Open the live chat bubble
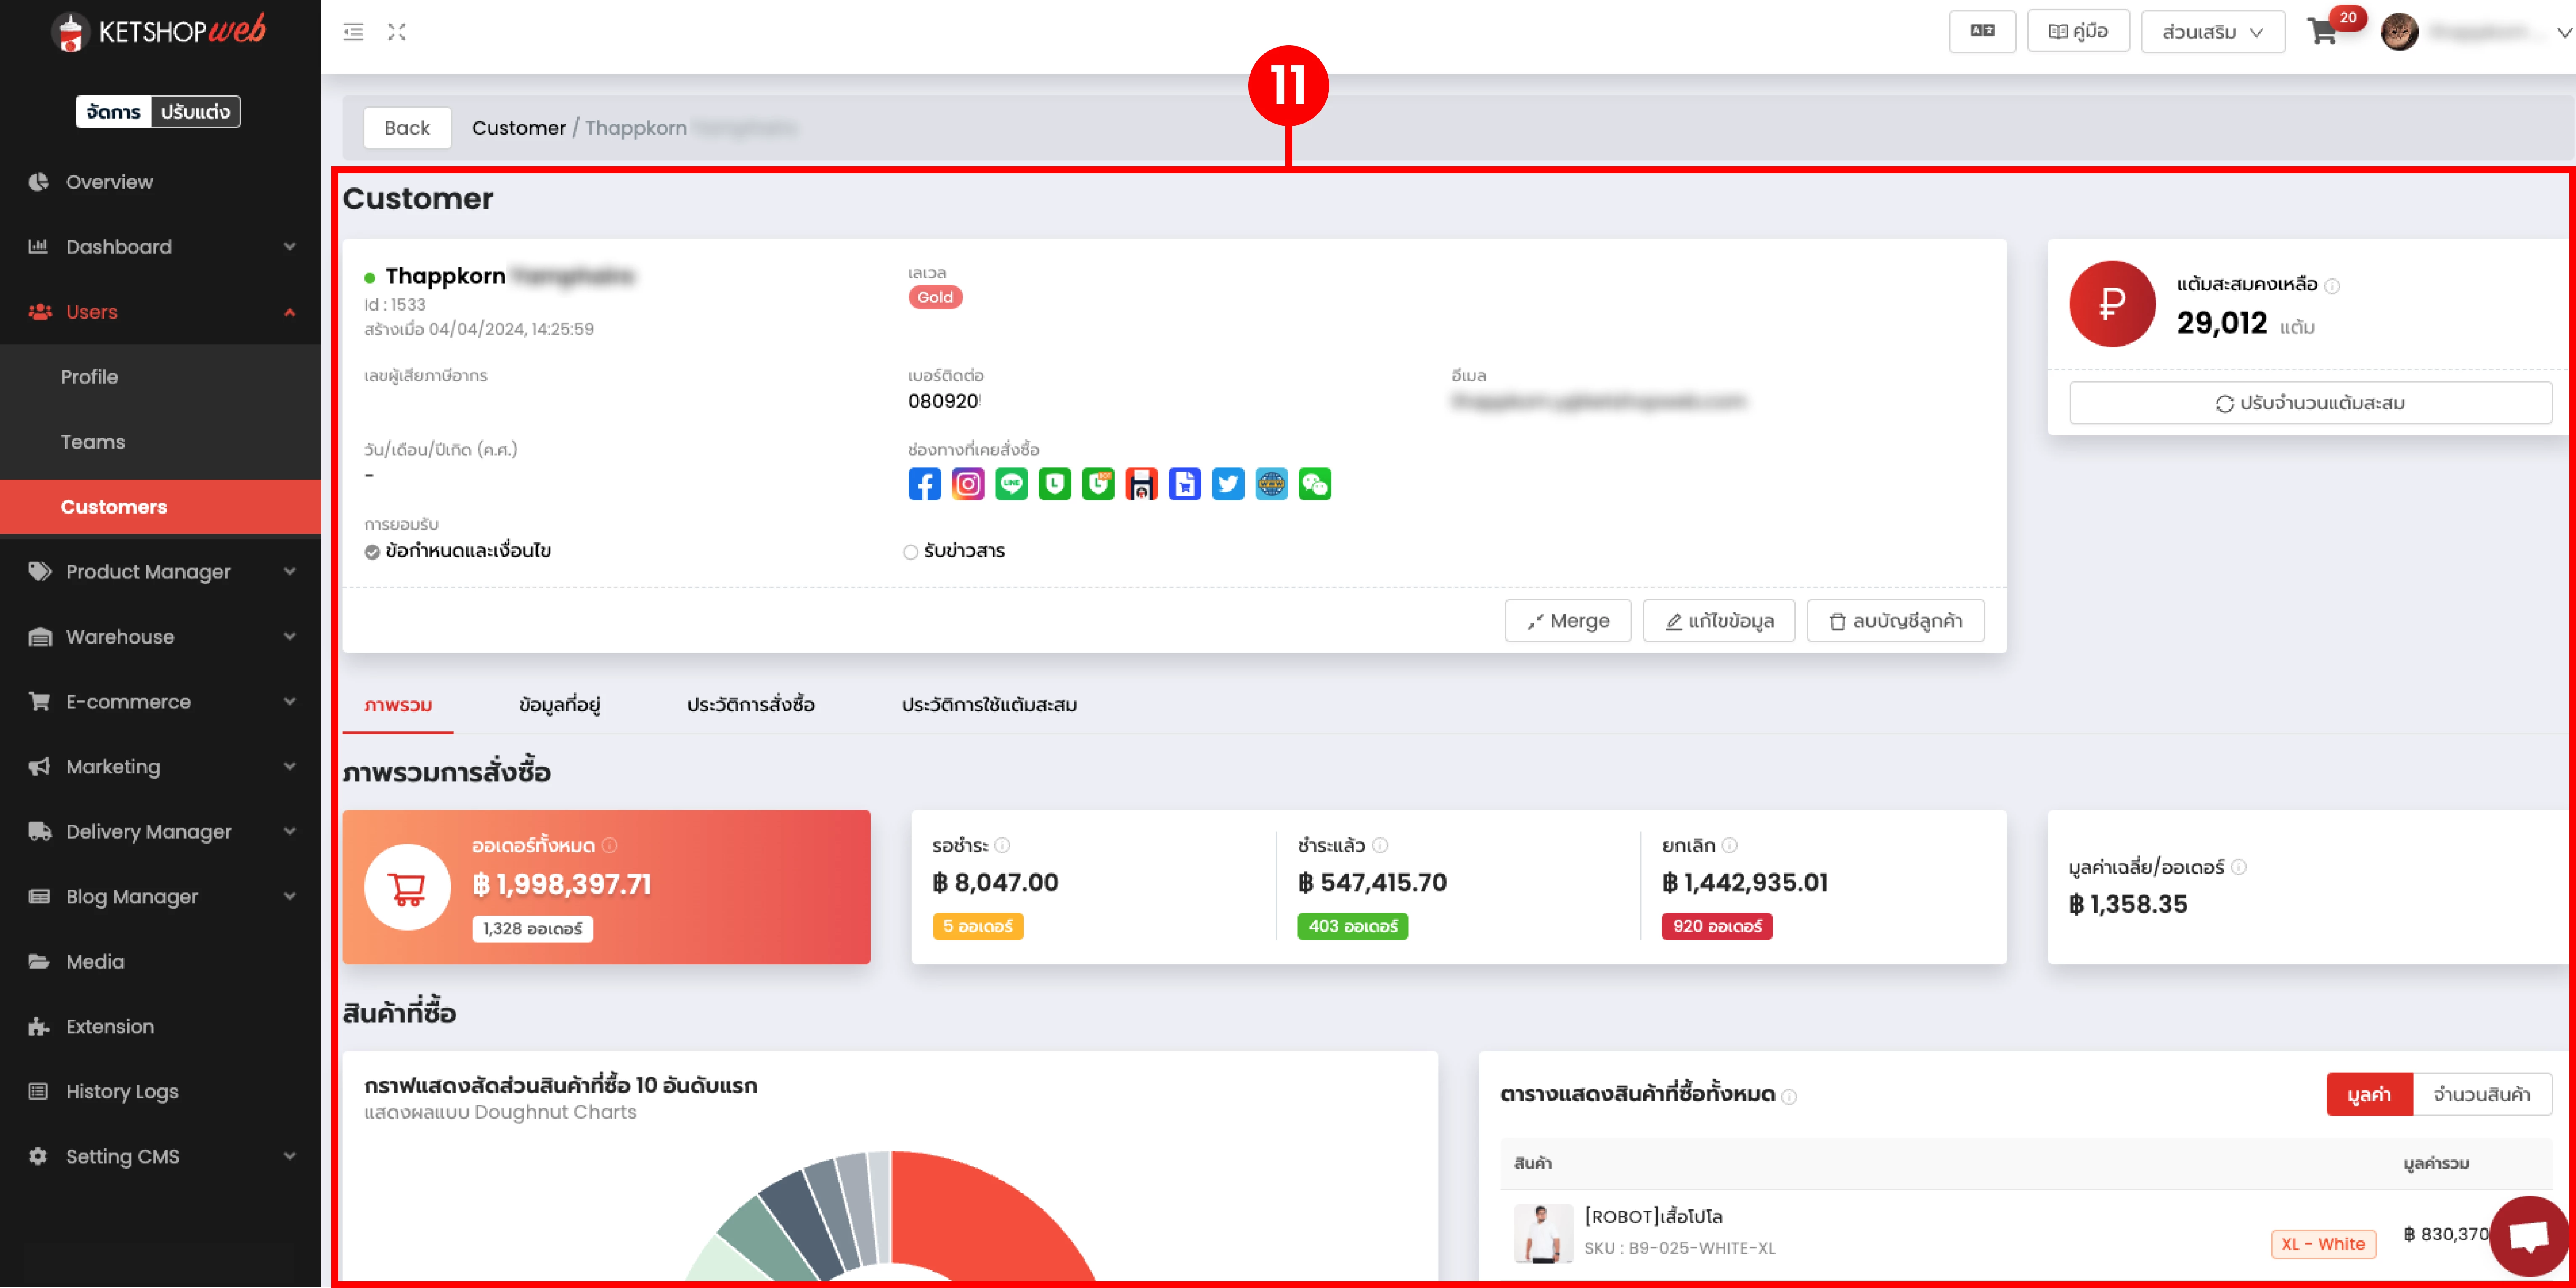 (2528, 1236)
